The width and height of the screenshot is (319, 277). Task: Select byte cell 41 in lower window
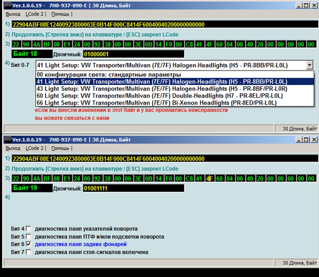[x=199, y=179]
